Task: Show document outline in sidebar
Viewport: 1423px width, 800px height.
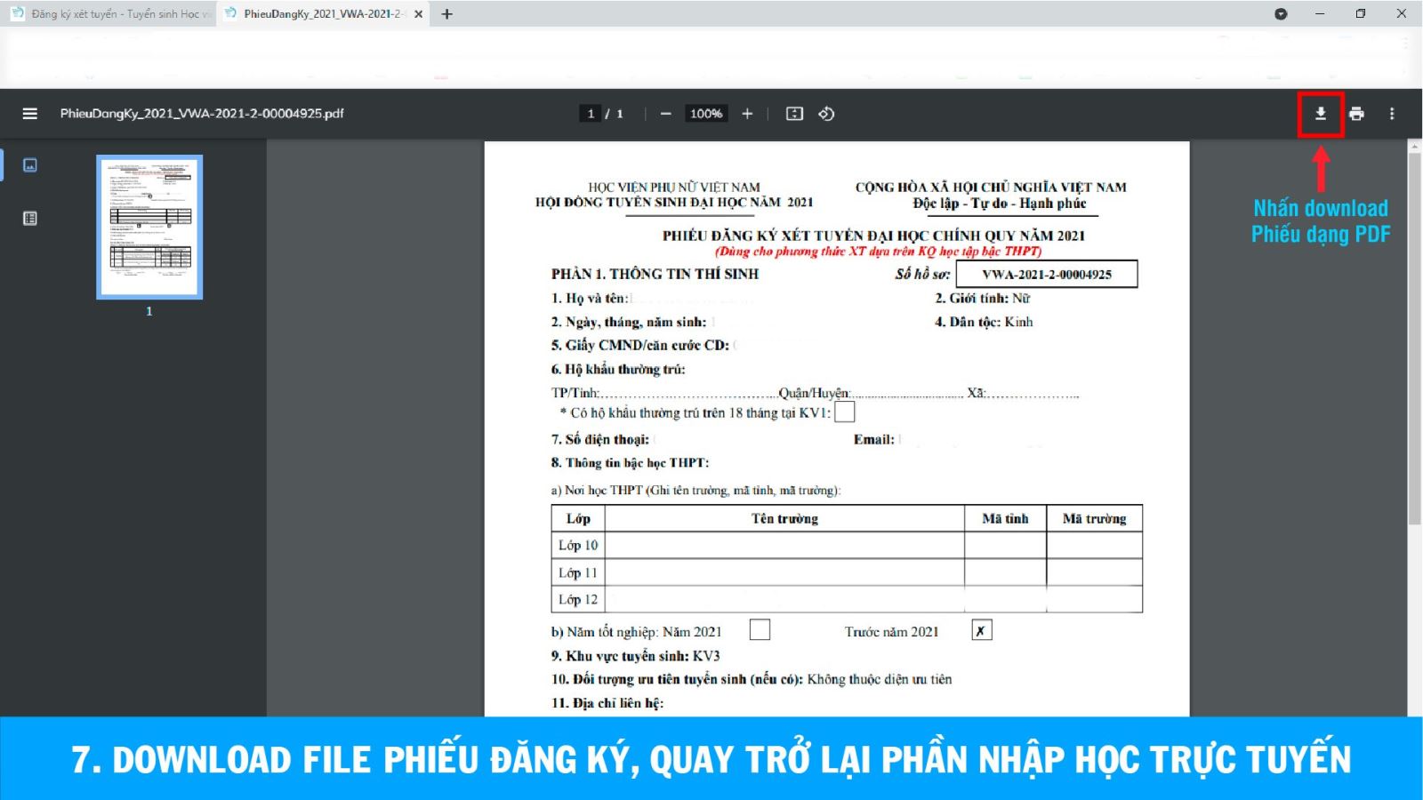Action: point(30,219)
